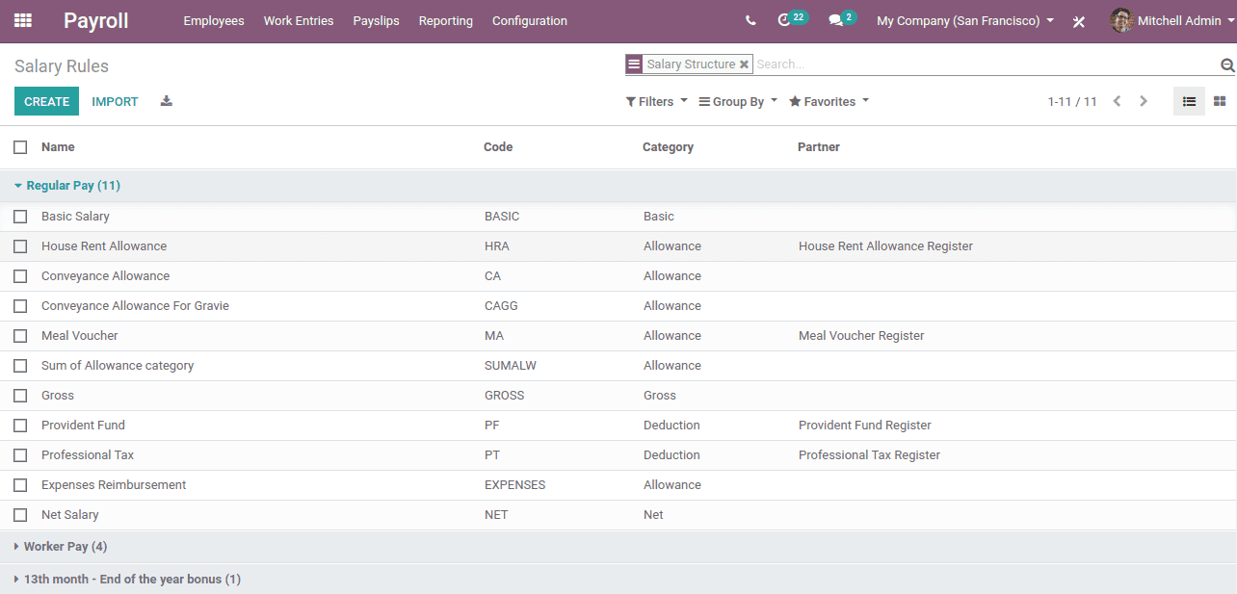Open the Favorites dropdown

(x=829, y=101)
